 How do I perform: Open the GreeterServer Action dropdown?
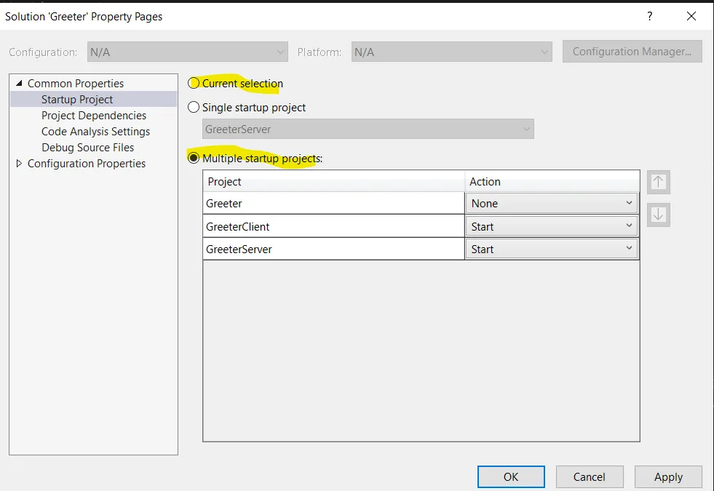pyautogui.click(x=552, y=249)
